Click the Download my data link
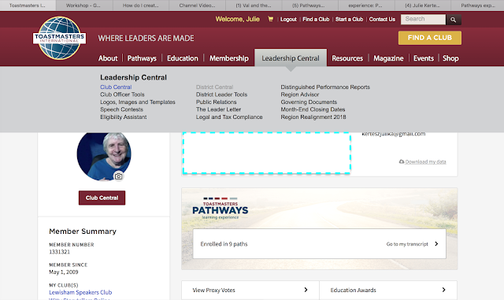Viewport: 504px width, 300px height. [425, 161]
